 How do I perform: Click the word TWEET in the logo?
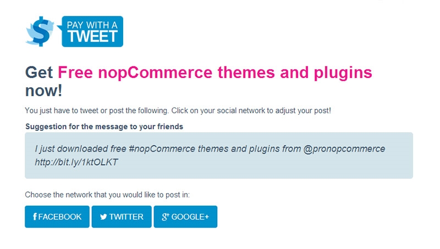[x=92, y=36]
